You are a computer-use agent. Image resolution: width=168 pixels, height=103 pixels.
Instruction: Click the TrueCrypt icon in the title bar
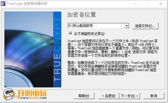pyautogui.click(x=3, y=4)
